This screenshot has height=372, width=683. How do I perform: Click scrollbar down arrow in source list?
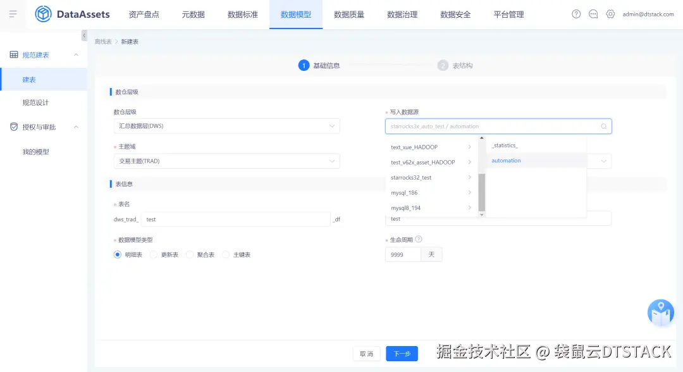(481, 214)
